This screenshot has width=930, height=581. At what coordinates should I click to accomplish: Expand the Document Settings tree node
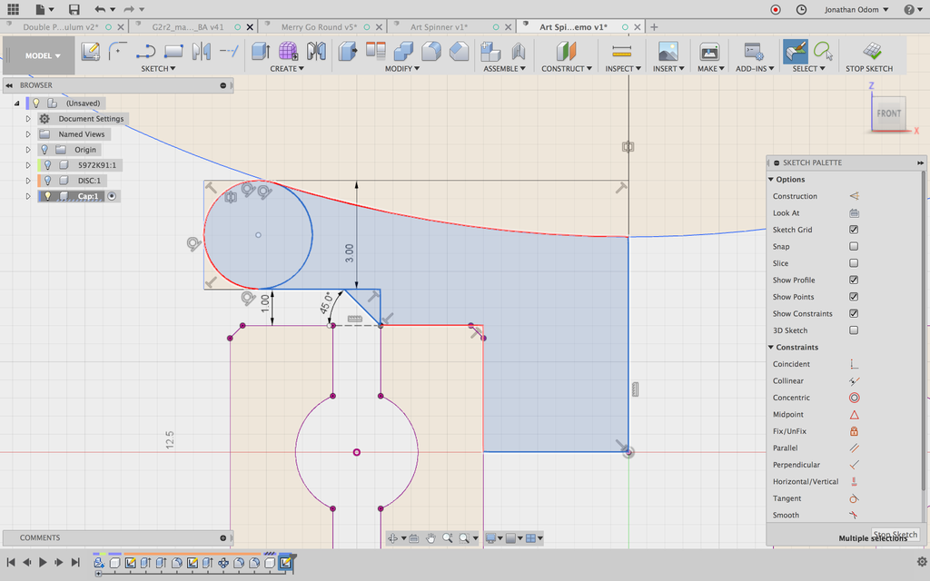point(28,119)
